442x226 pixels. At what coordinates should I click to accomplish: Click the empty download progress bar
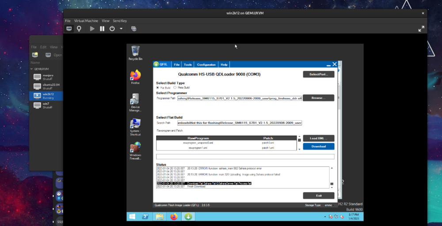pyautogui.click(x=245, y=157)
